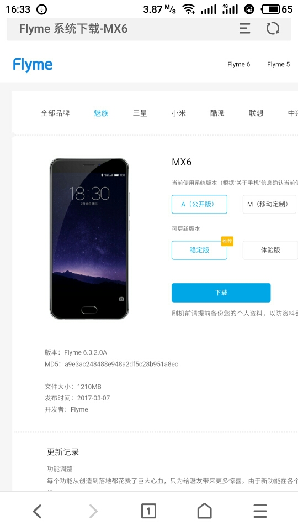Image resolution: width=298 pixels, height=531 pixels.
Task: Choose the 稳定版 update version
Action: [x=199, y=250]
